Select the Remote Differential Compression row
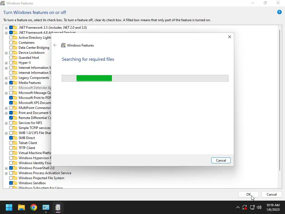 tap(35, 118)
